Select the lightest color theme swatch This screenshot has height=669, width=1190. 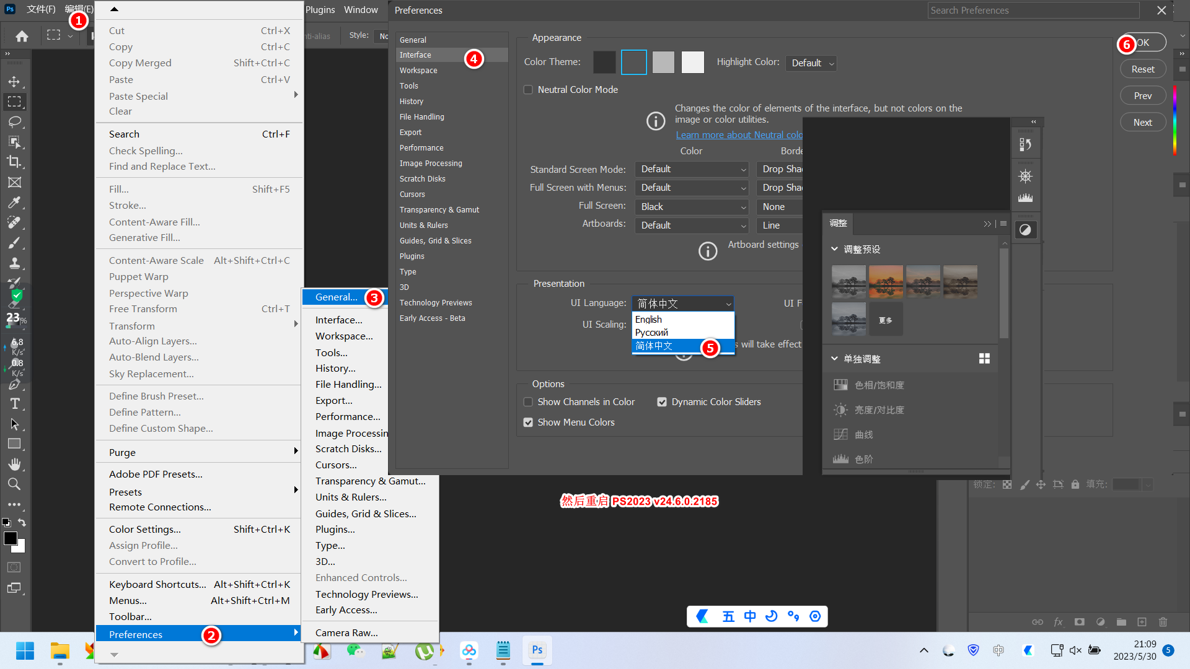[693, 62]
